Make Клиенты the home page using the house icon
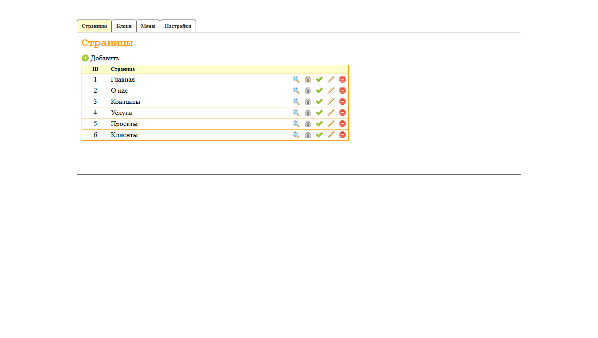 click(307, 135)
